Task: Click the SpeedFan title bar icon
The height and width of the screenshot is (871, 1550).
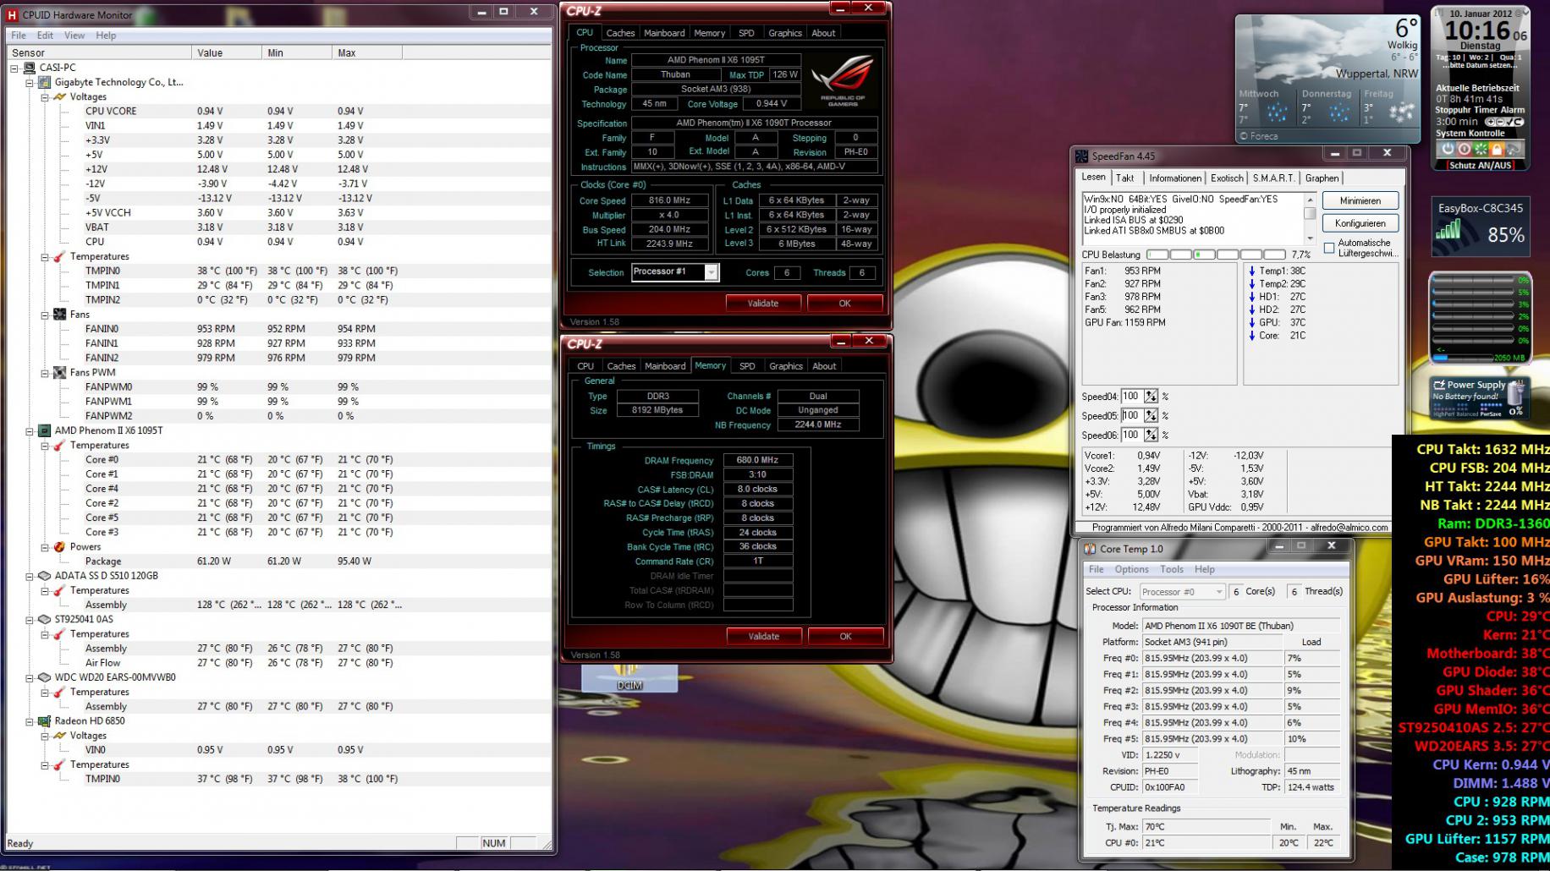Action: coord(1081,156)
